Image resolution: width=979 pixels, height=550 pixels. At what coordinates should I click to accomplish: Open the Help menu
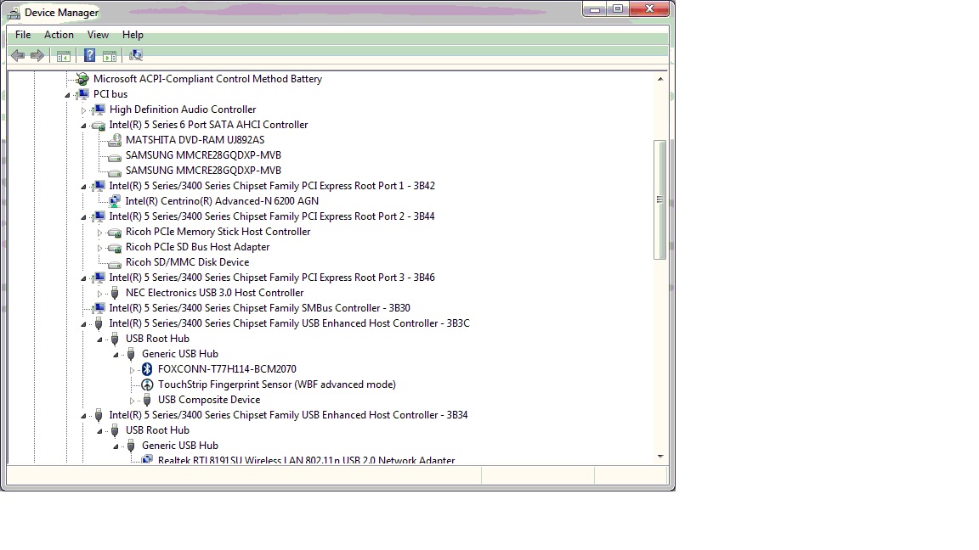pos(133,35)
